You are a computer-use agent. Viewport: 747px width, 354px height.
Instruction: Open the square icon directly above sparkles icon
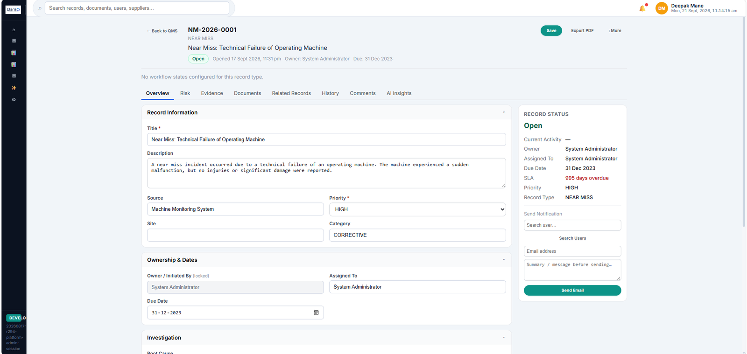pos(14,76)
